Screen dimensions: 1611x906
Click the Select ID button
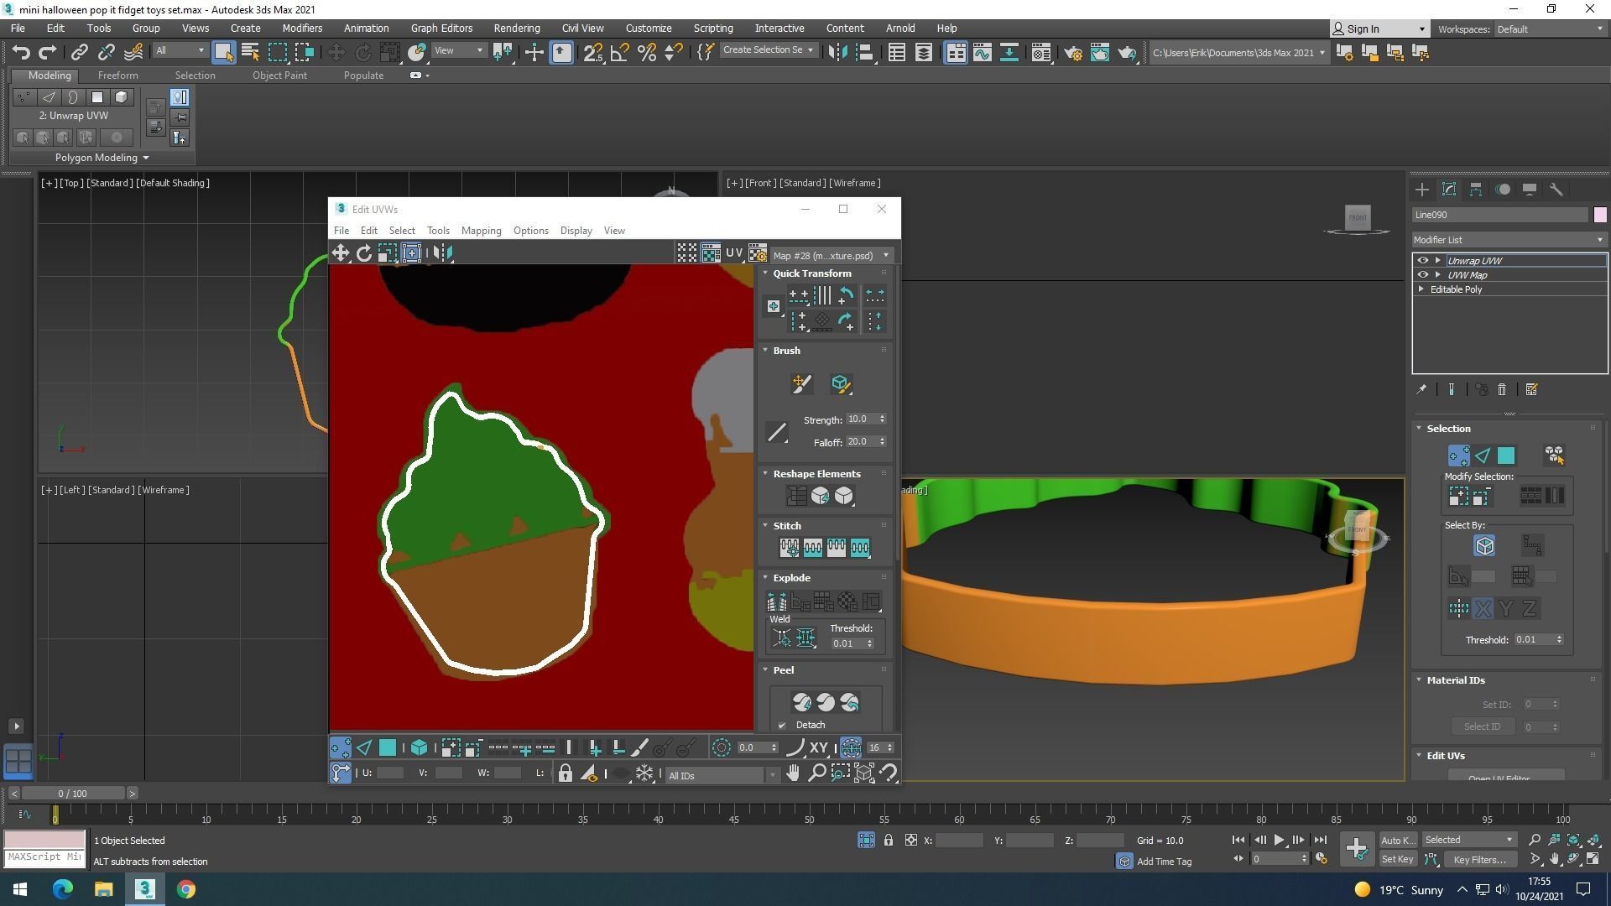click(1482, 727)
